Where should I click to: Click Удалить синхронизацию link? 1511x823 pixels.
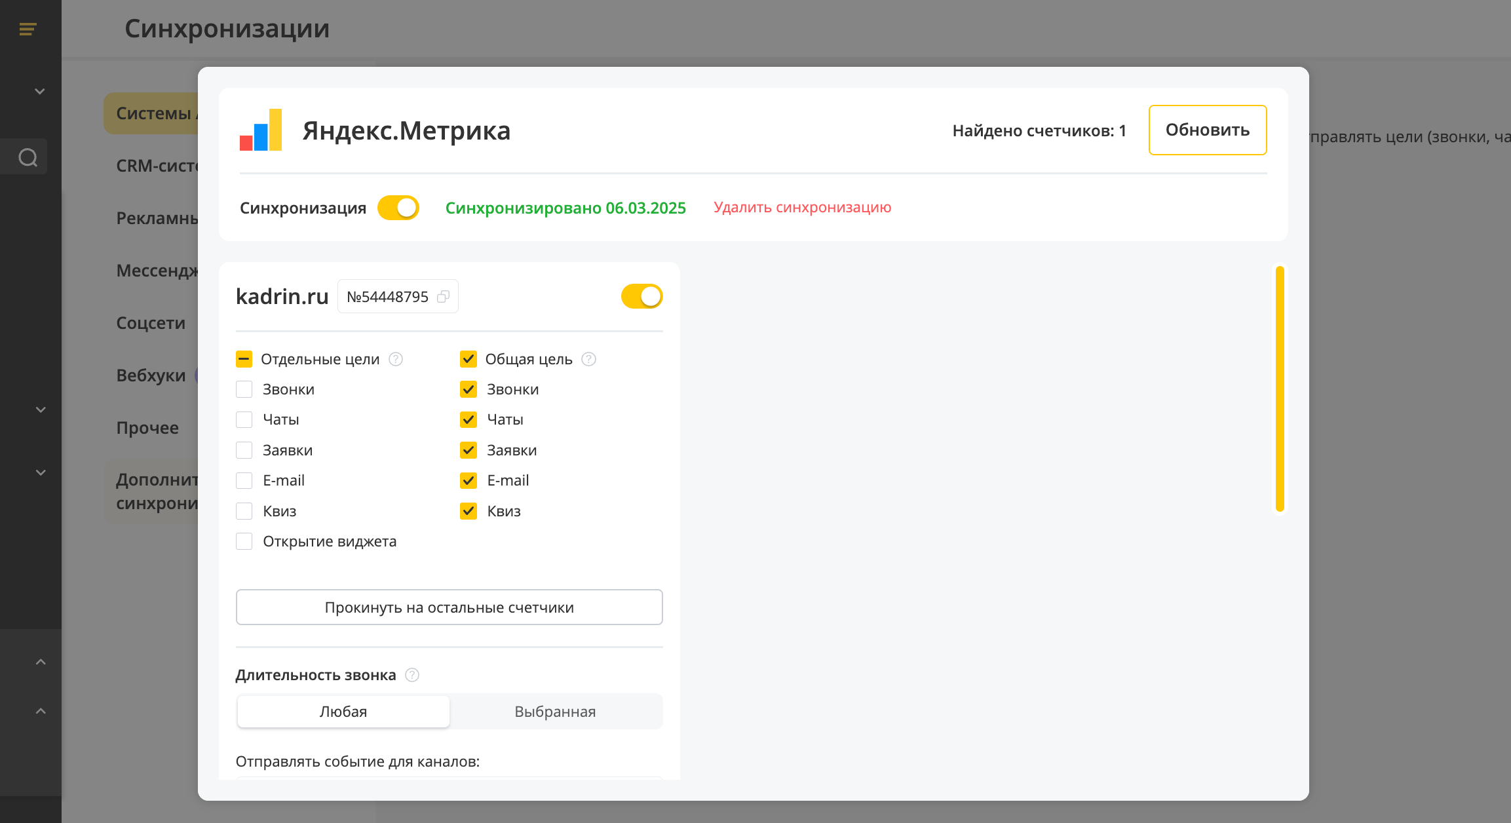point(802,207)
